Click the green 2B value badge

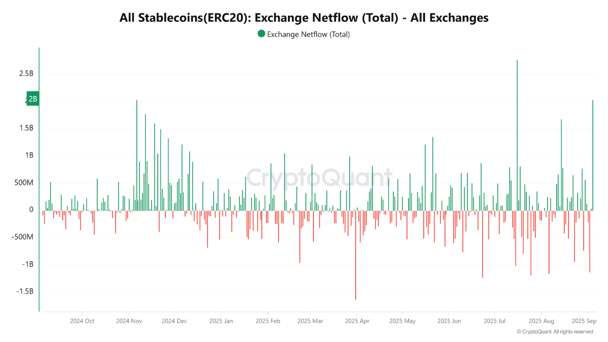[32, 99]
